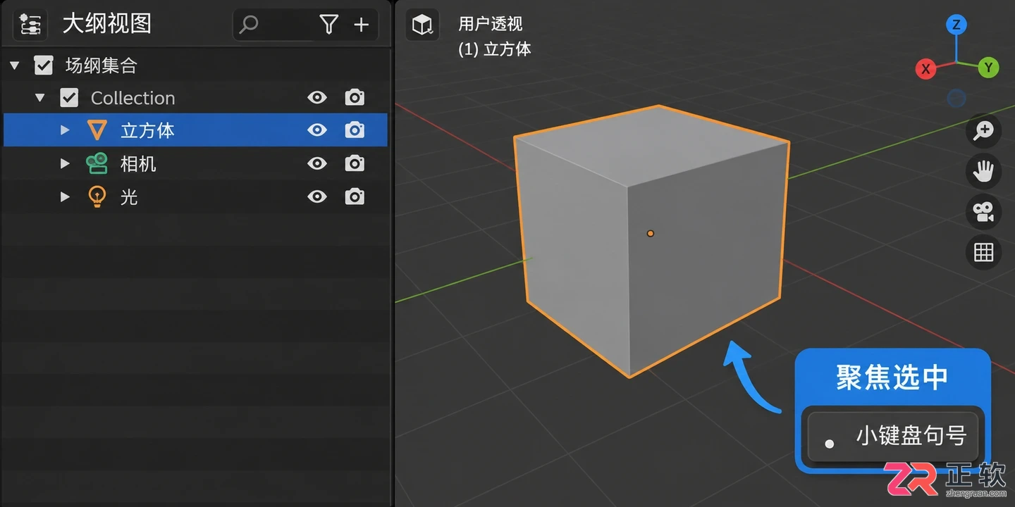1015x507 pixels.
Task: Click the hand pan view button
Action: (983, 171)
